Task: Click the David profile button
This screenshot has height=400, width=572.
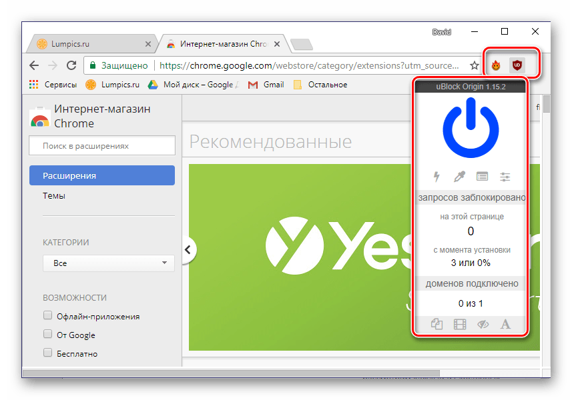Action: pyautogui.click(x=442, y=32)
